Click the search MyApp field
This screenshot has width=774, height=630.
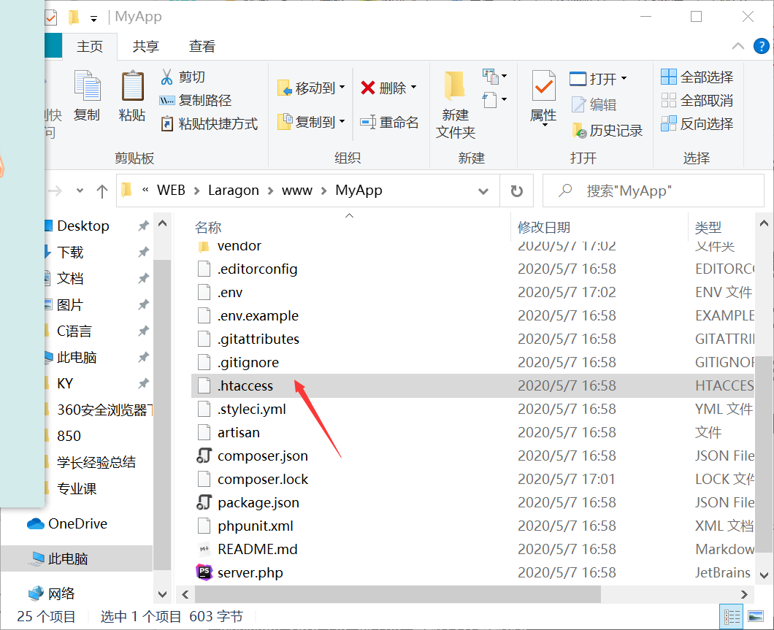coord(653,191)
